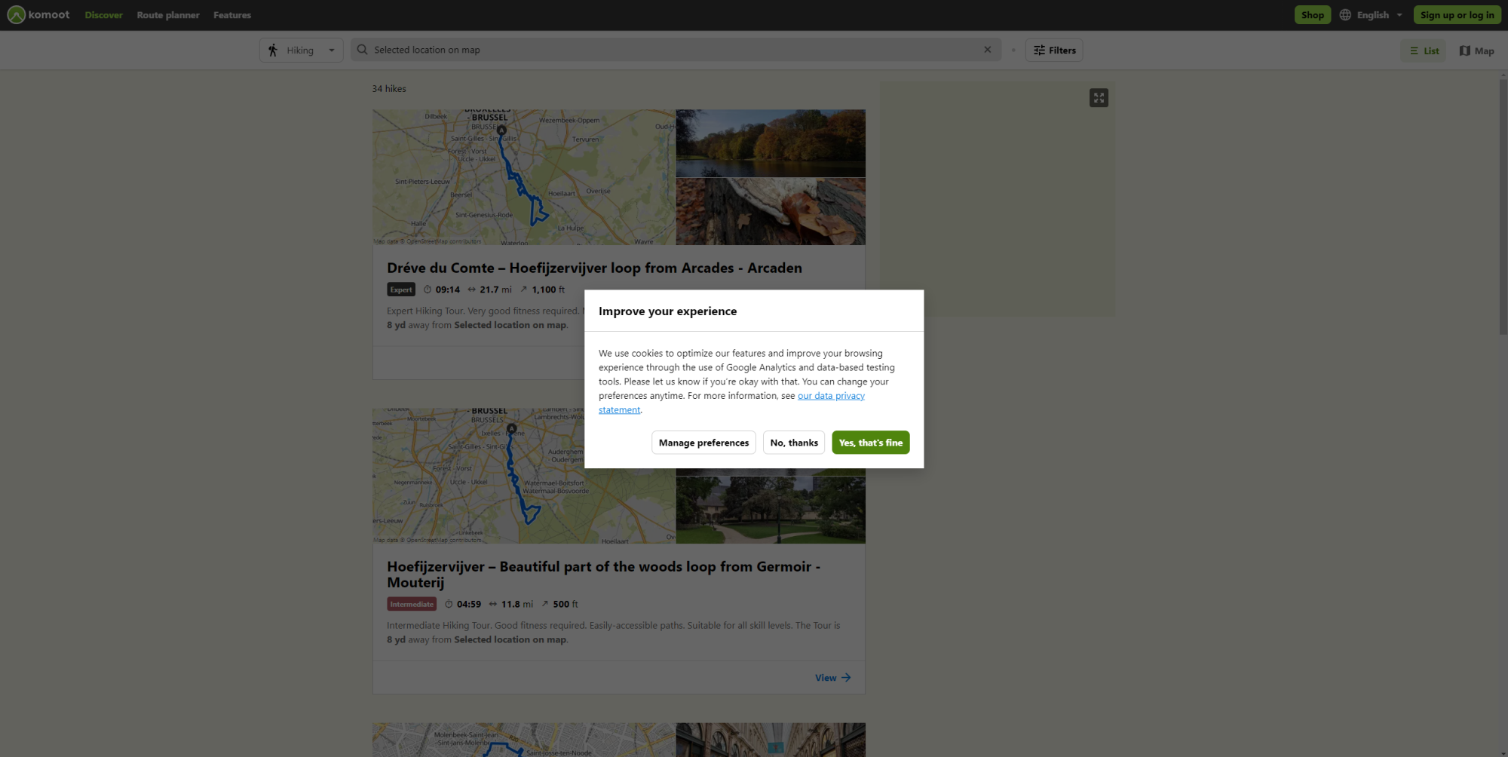This screenshot has width=1508, height=757.
Task: Select the hiking person icon in sport selector
Action: click(x=274, y=50)
